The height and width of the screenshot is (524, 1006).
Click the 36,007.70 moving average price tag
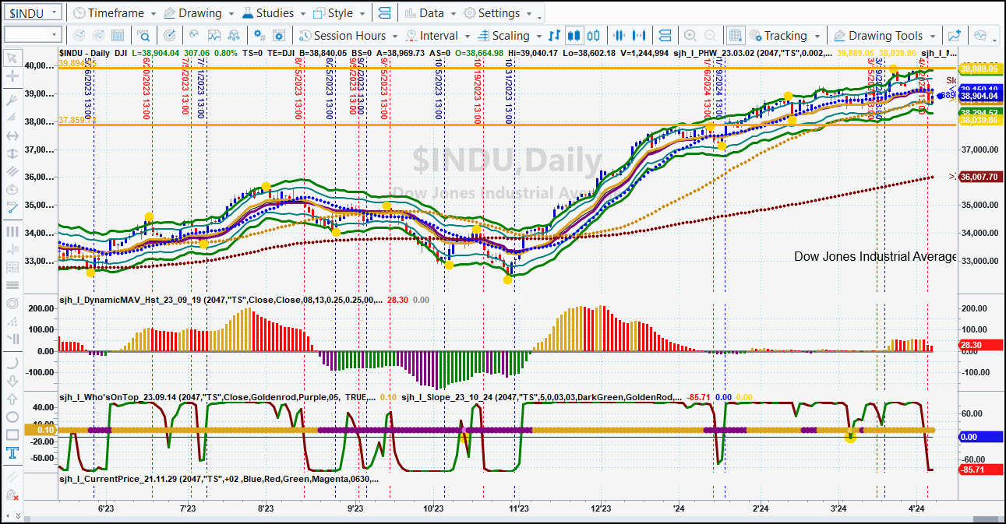pos(980,177)
